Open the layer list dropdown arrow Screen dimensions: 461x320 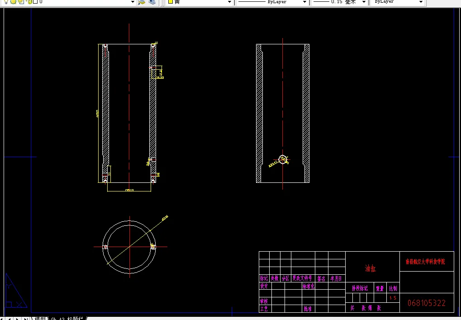click(133, 2)
